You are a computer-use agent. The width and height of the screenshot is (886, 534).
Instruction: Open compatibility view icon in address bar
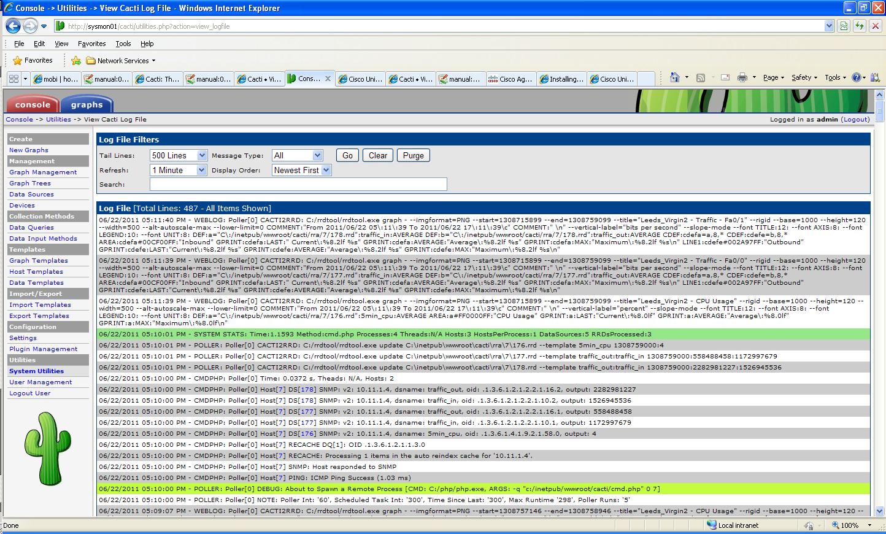coord(844,26)
